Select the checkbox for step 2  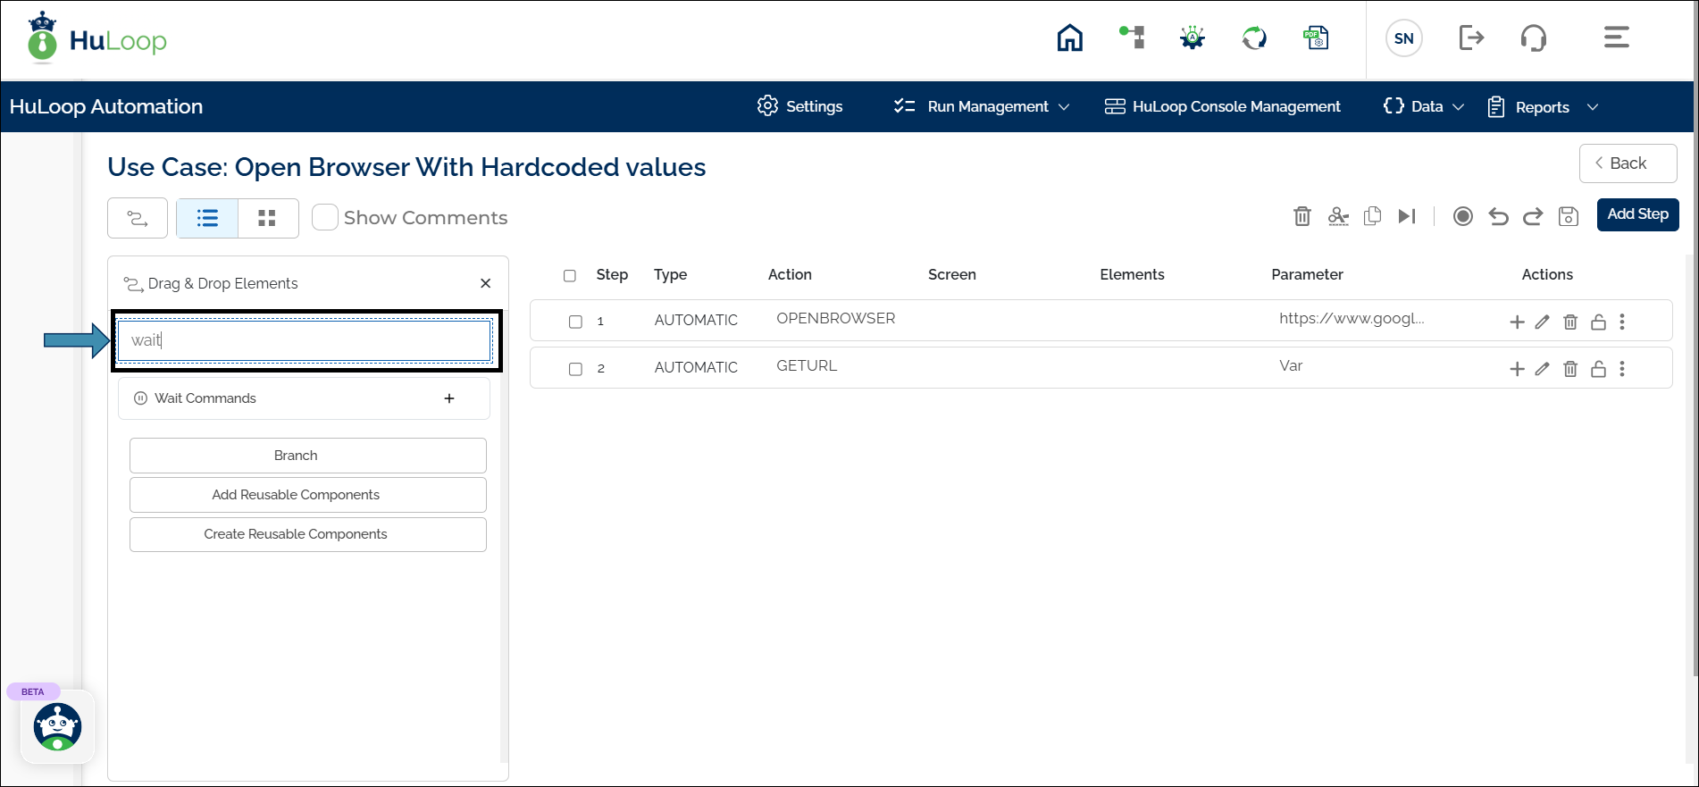click(x=575, y=369)
